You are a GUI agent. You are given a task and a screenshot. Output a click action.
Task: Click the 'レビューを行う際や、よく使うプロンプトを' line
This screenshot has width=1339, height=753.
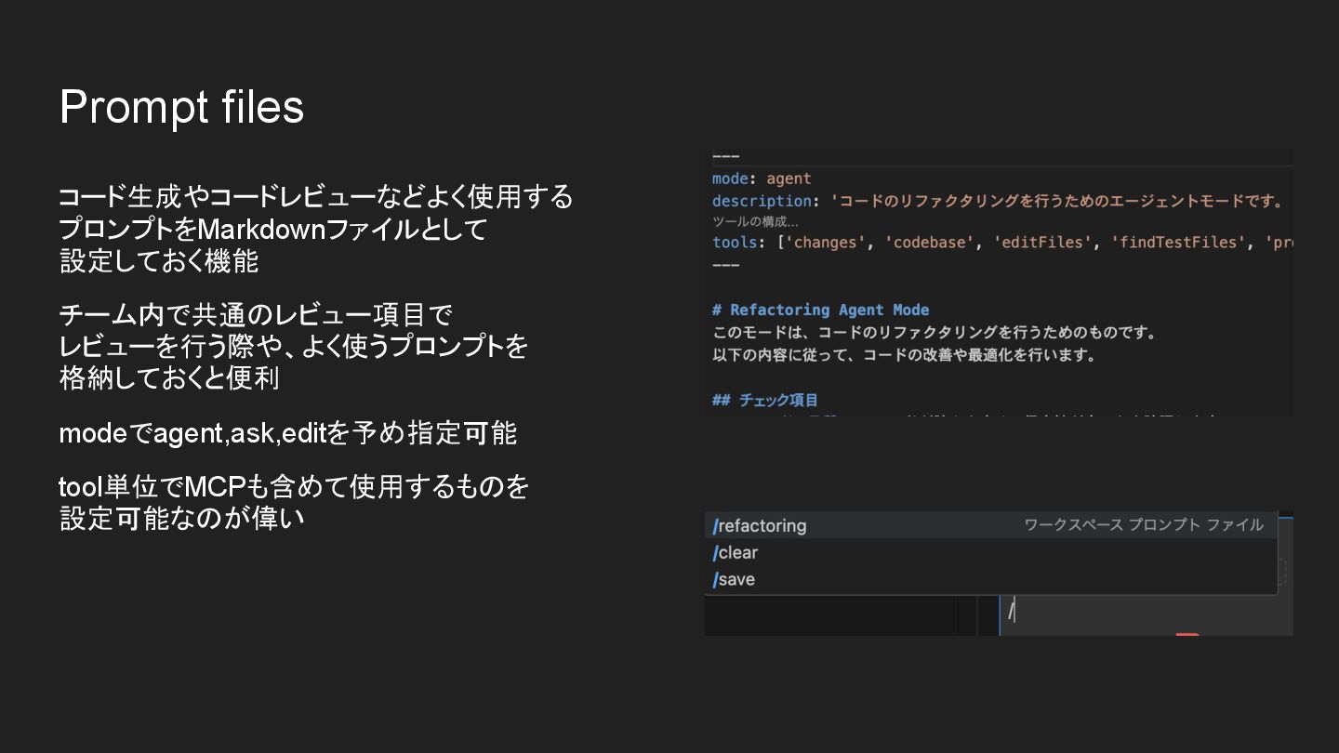click(x=294, y=347)
